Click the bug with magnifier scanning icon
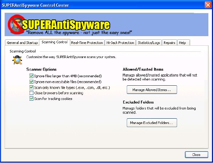213x163 pixels. point(17,60)
